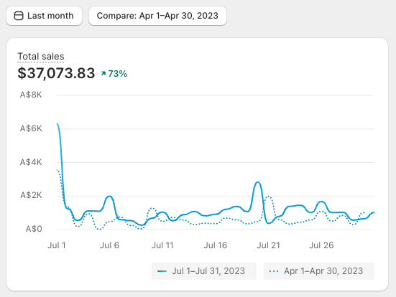Click the Total sales heading link
The width and height of the screenshot is (396, 297).
(x=41, y=56)
